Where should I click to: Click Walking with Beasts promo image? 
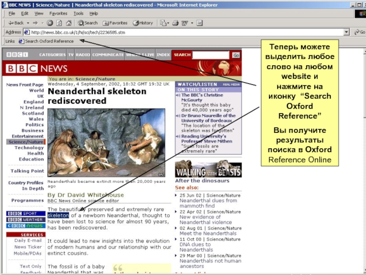[x=209, y=169]
